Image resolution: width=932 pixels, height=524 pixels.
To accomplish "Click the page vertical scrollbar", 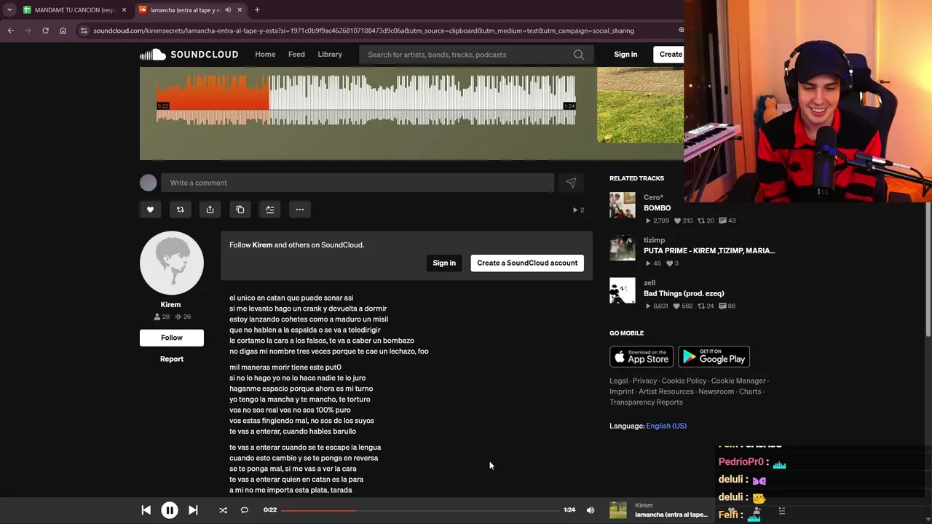I will click(x=928, y=269).
